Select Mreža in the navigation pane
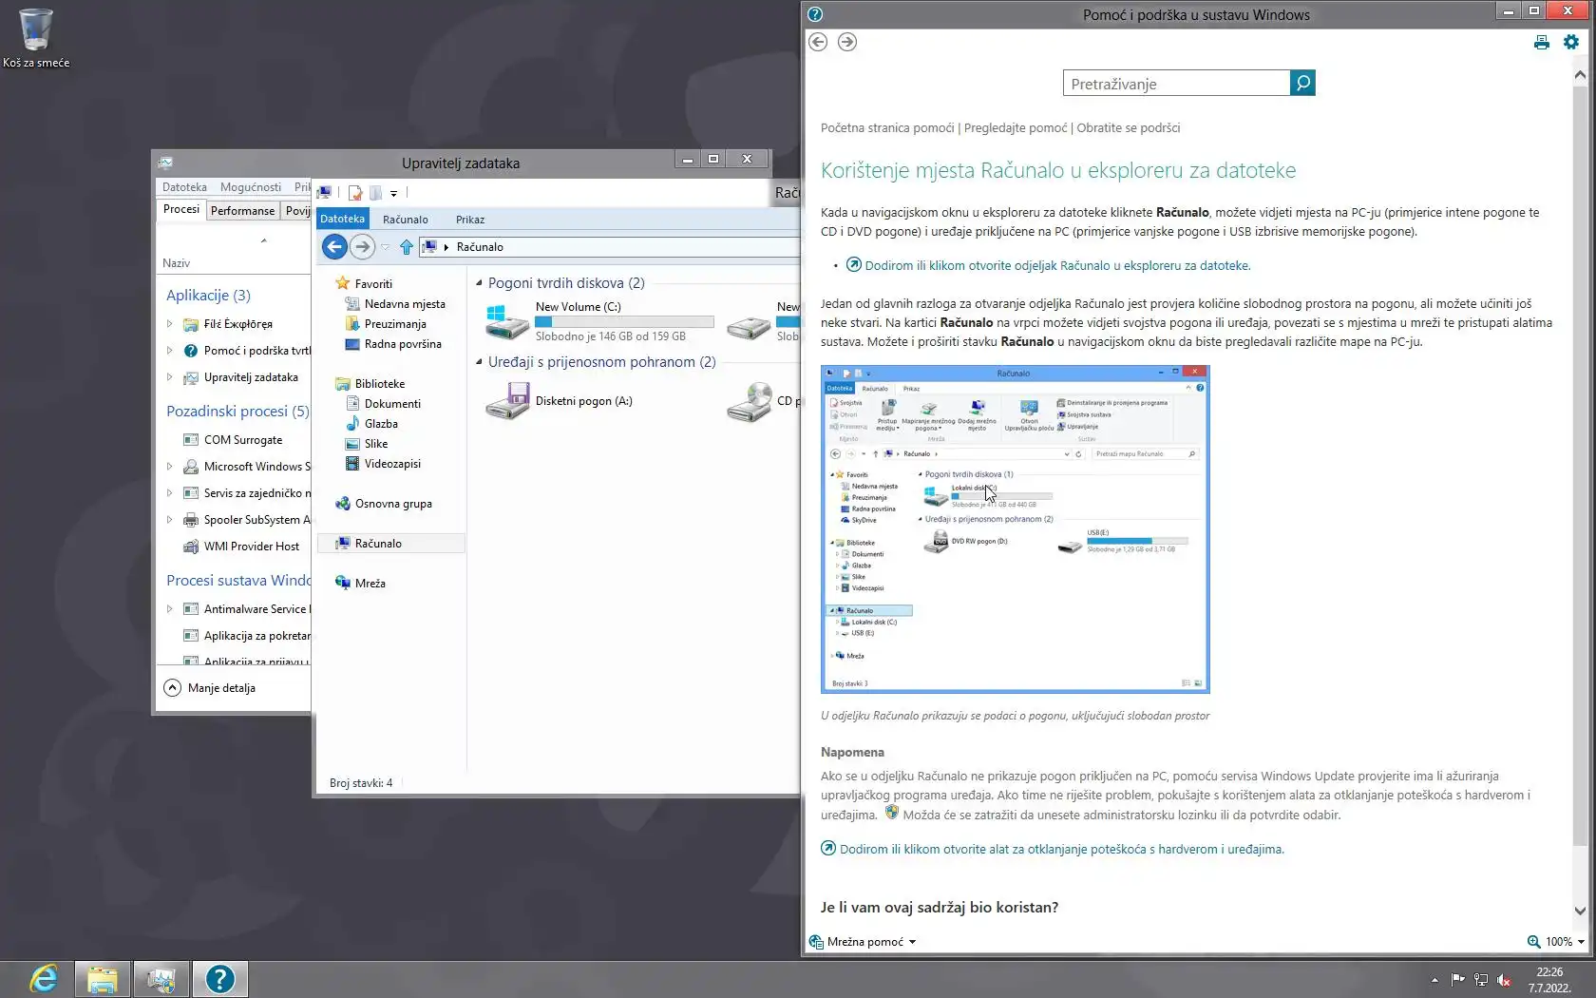Viewport: 1596px width, 998px height. click(361, 584)
